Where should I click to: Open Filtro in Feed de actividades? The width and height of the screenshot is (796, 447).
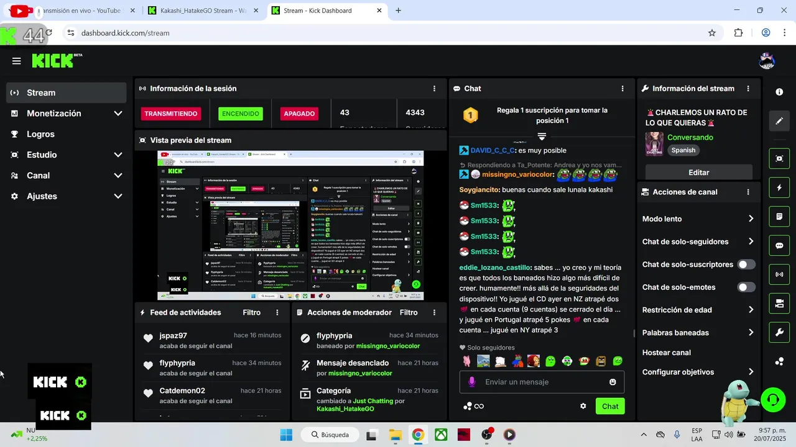tap(252, 313)
